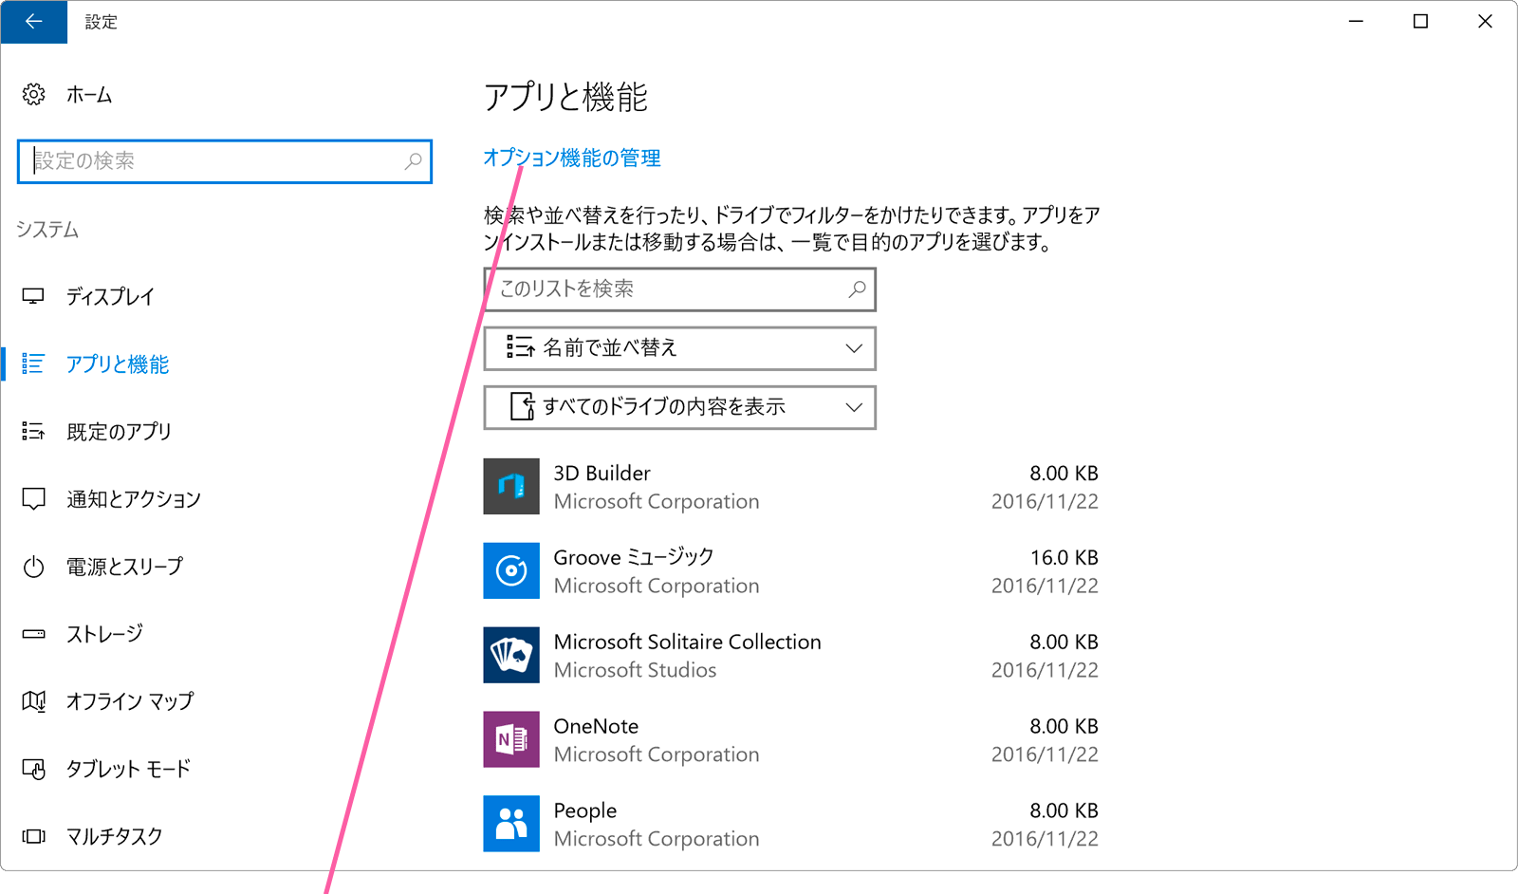This screenshot has width=1518, height=894.
Task: Select ディスプレイ in the sidebar
Action: click(110, 296)
